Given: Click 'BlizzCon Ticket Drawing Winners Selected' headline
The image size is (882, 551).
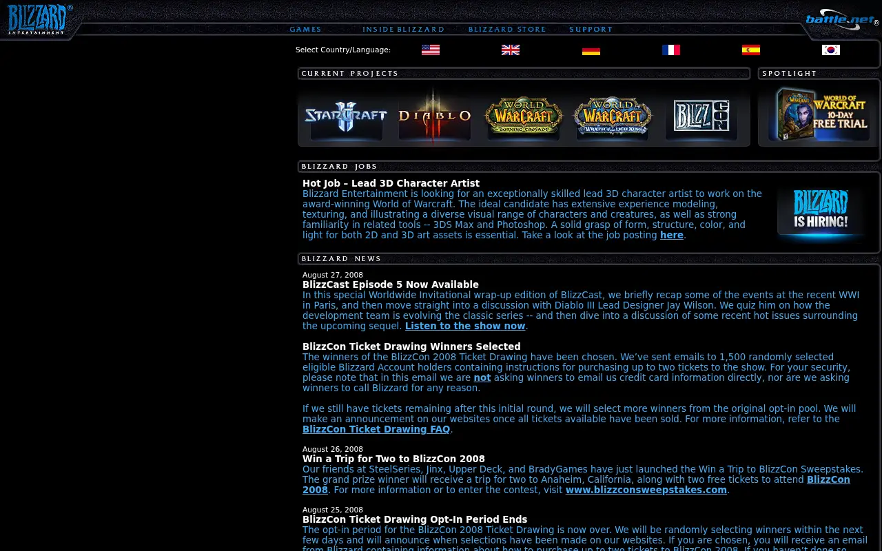Looking at the screenshot, I should tap(411, 346).
